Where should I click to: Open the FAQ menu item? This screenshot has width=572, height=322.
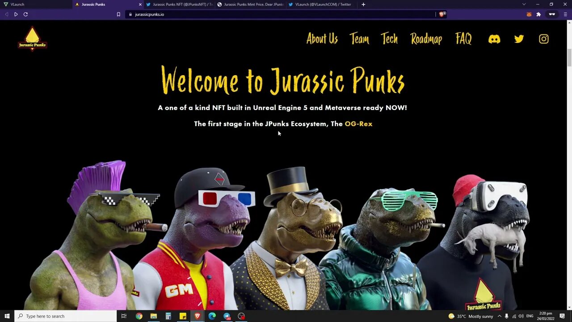[x=463, y=39]
